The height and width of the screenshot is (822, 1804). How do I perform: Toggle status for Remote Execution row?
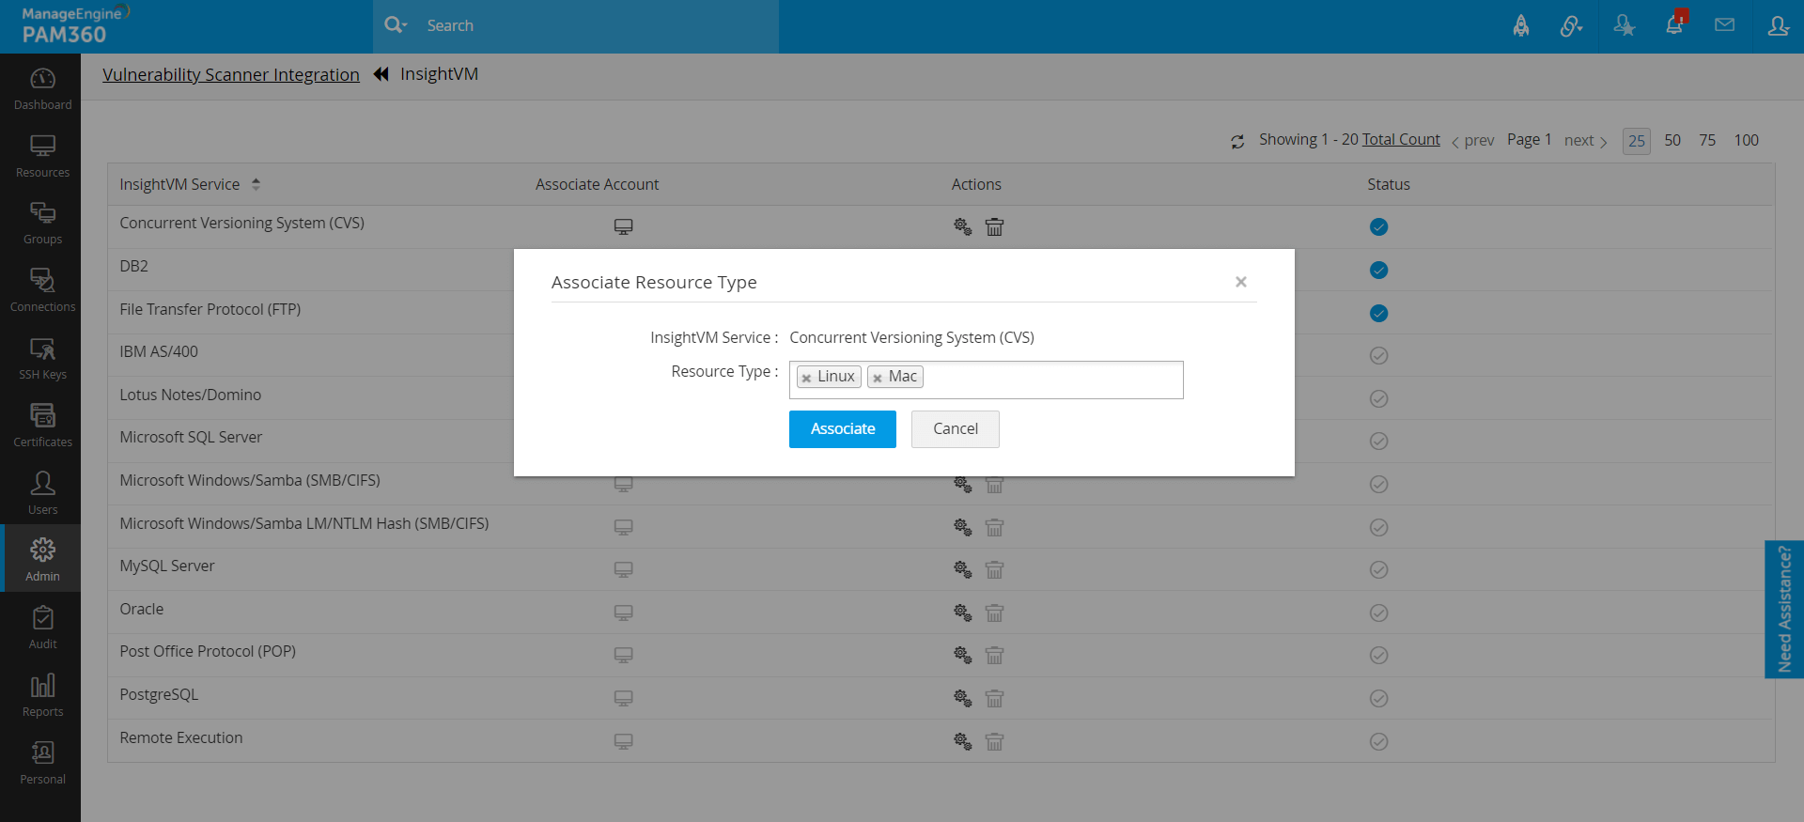point(1378,742)
